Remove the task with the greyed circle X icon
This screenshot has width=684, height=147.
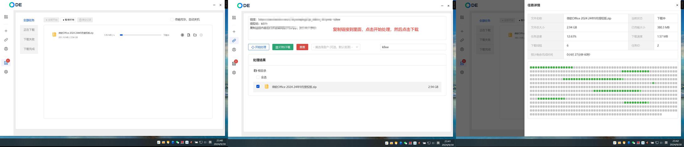coord(201,35)
